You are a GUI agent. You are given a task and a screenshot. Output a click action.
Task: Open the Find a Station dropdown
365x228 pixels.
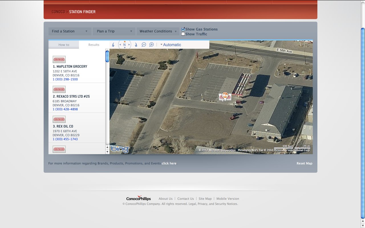pos(70,31)
